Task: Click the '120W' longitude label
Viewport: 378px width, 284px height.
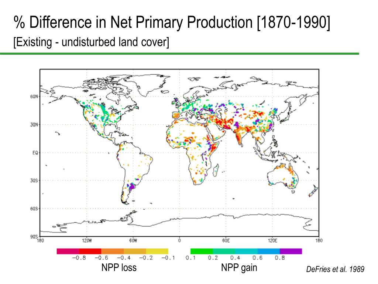Action: pos(87,240)
